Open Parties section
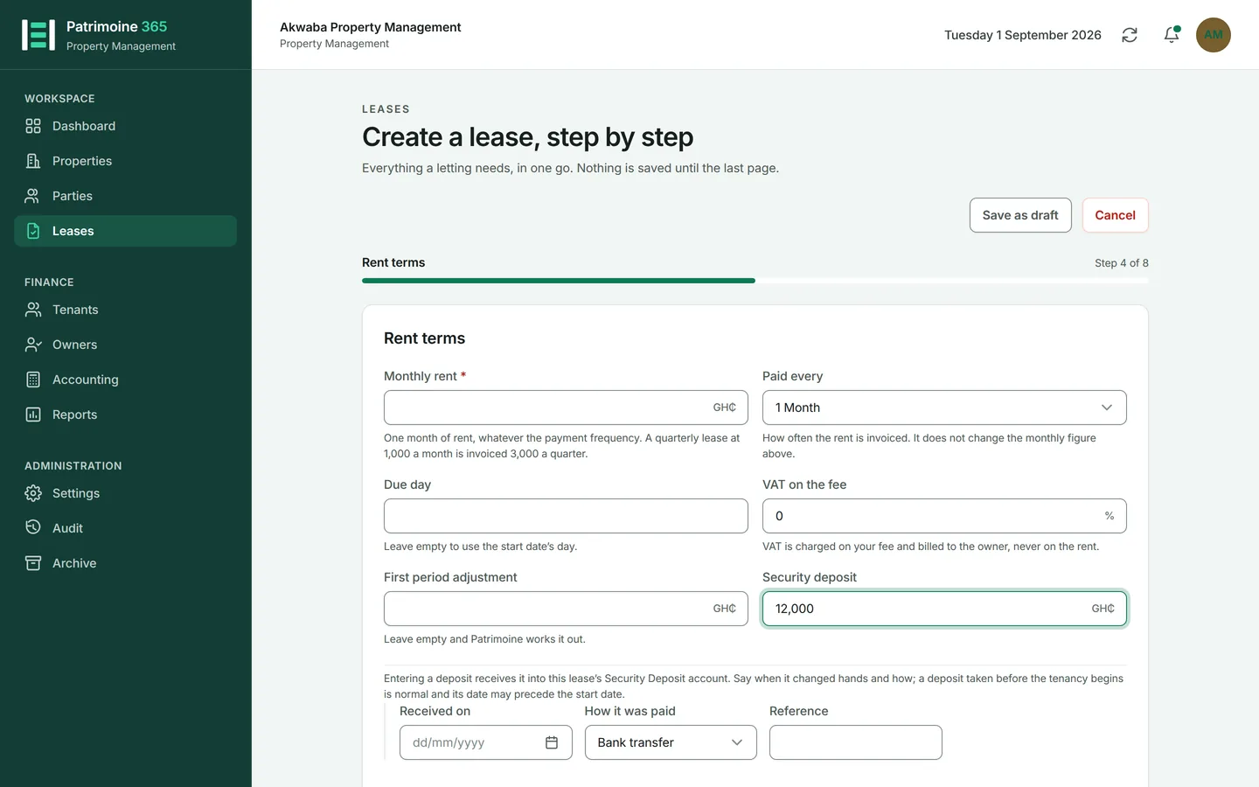The image size is (1259, 787). [125, 196]
